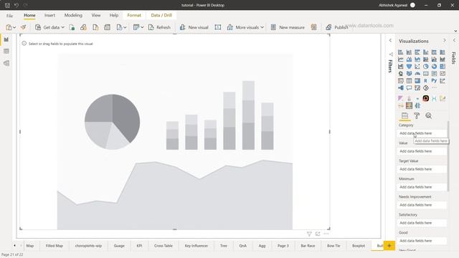The image size is (459, 258).
Task: Click the Focus mode icon
Action: (x=318, y=234)
